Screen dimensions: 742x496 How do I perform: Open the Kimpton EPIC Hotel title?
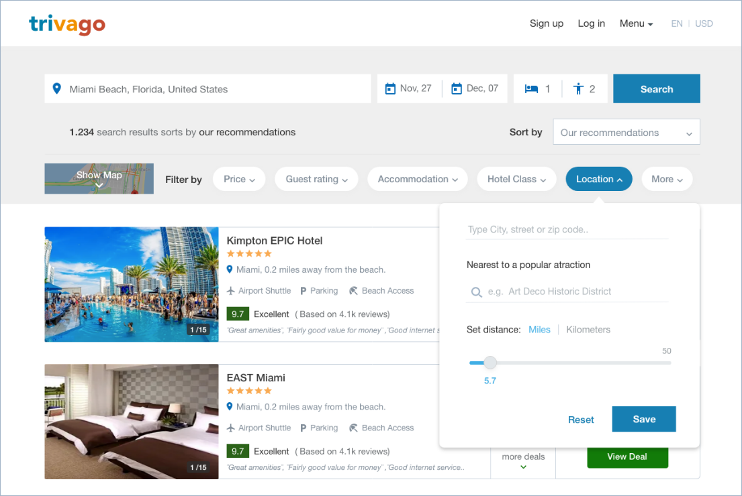point(275,241)
